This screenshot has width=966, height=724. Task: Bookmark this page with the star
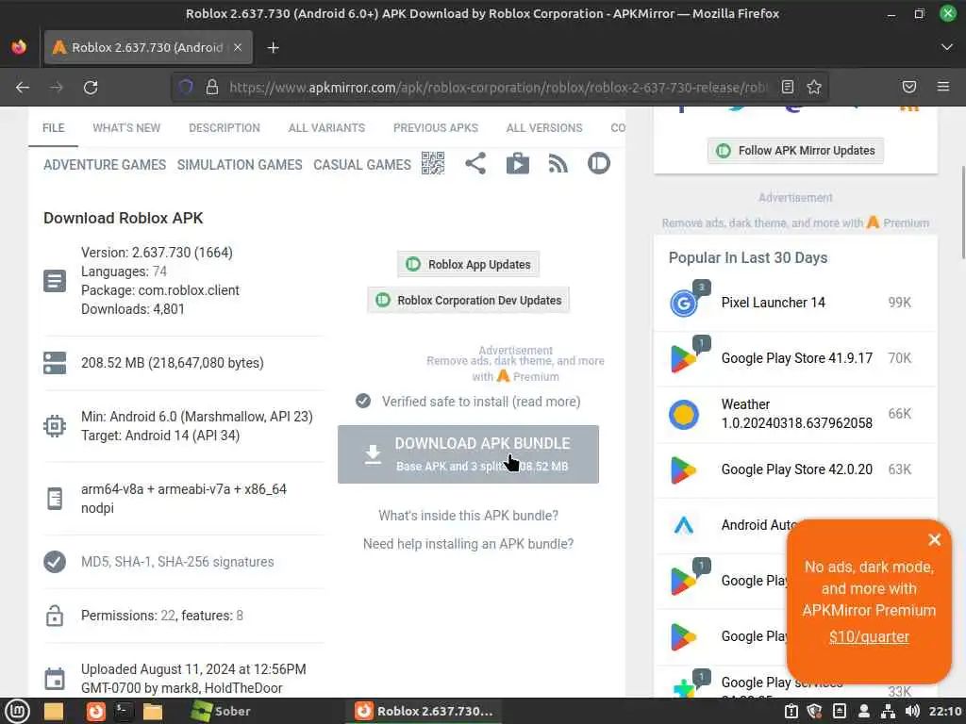tap(814, 87)
